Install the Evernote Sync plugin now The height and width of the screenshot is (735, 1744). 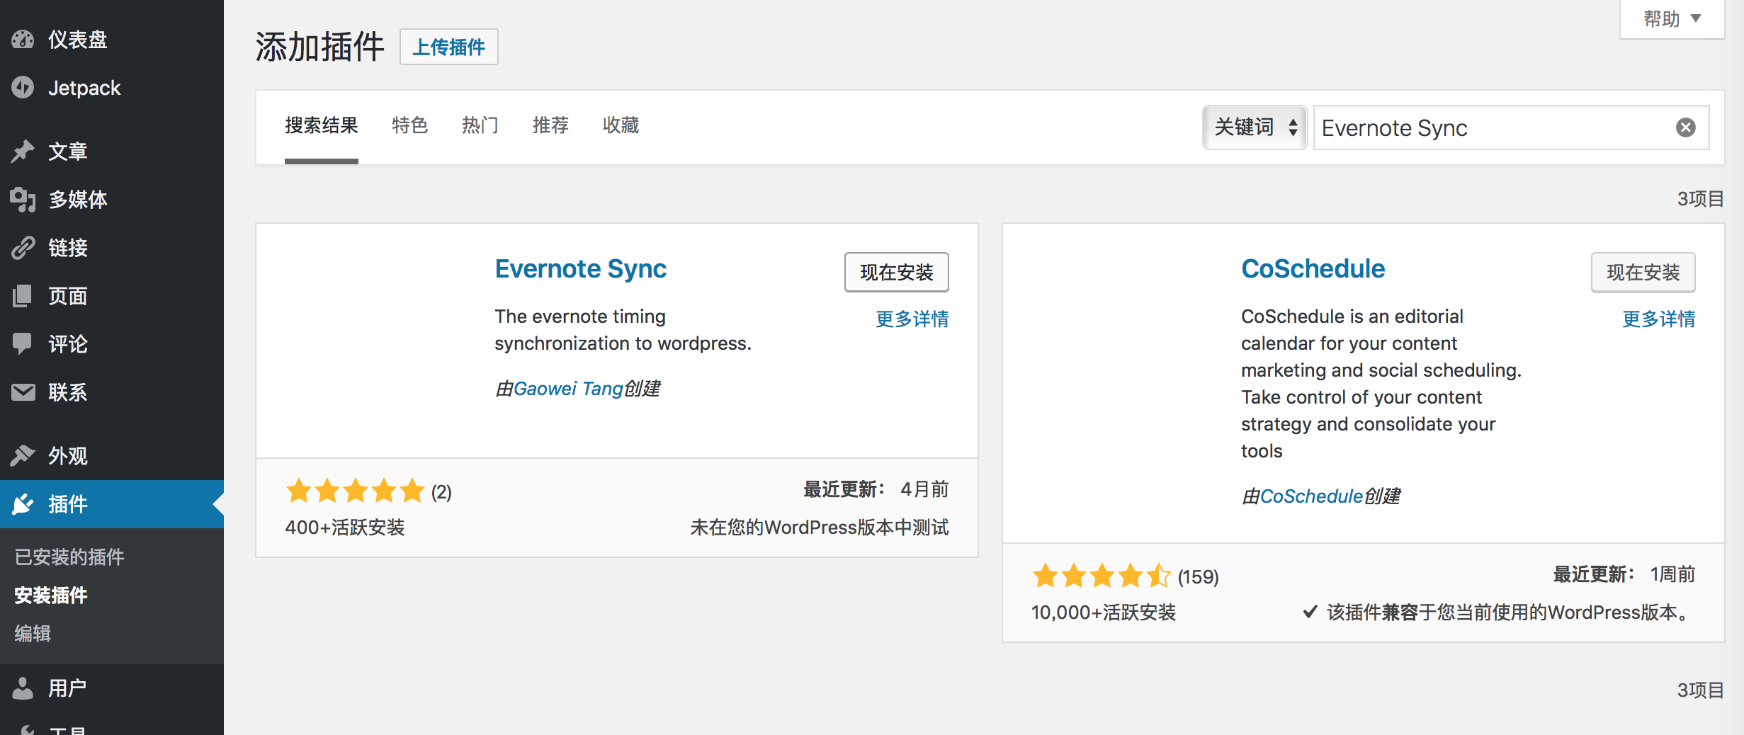[x=896, y=273]
